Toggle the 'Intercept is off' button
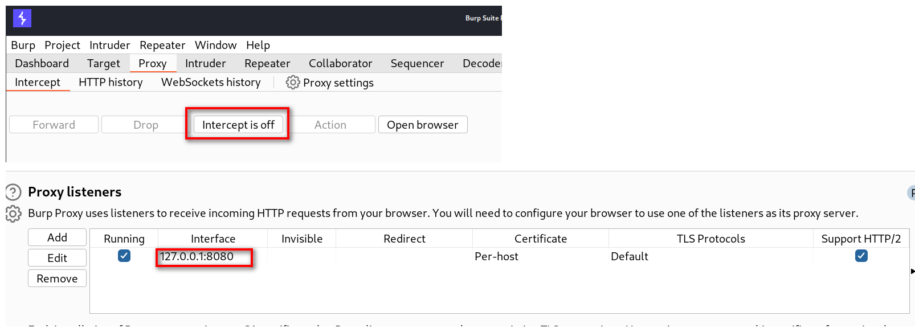Viewport: 915px width, 332px height. (x=238, y=125)
